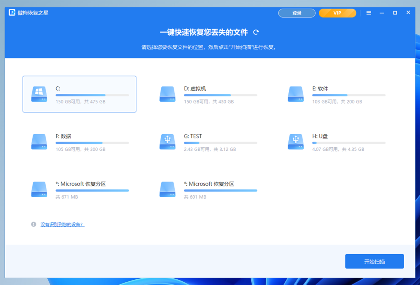Select the 601 MB recovery partition icon
Screen dimensions: 420x285
coord(167,189)
